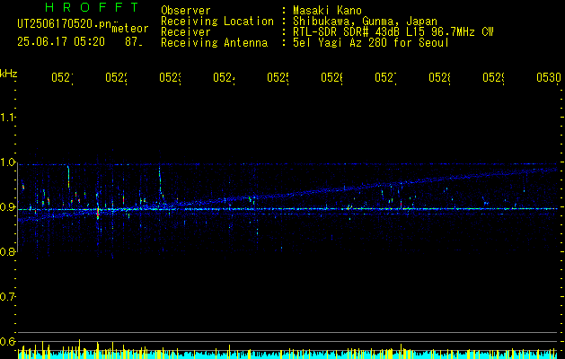565x359 pixels.
Task: Click the Observer label
Action: click(x=186, y=11)
